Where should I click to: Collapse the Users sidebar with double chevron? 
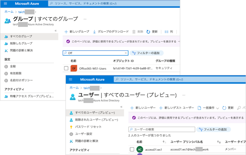121,107
